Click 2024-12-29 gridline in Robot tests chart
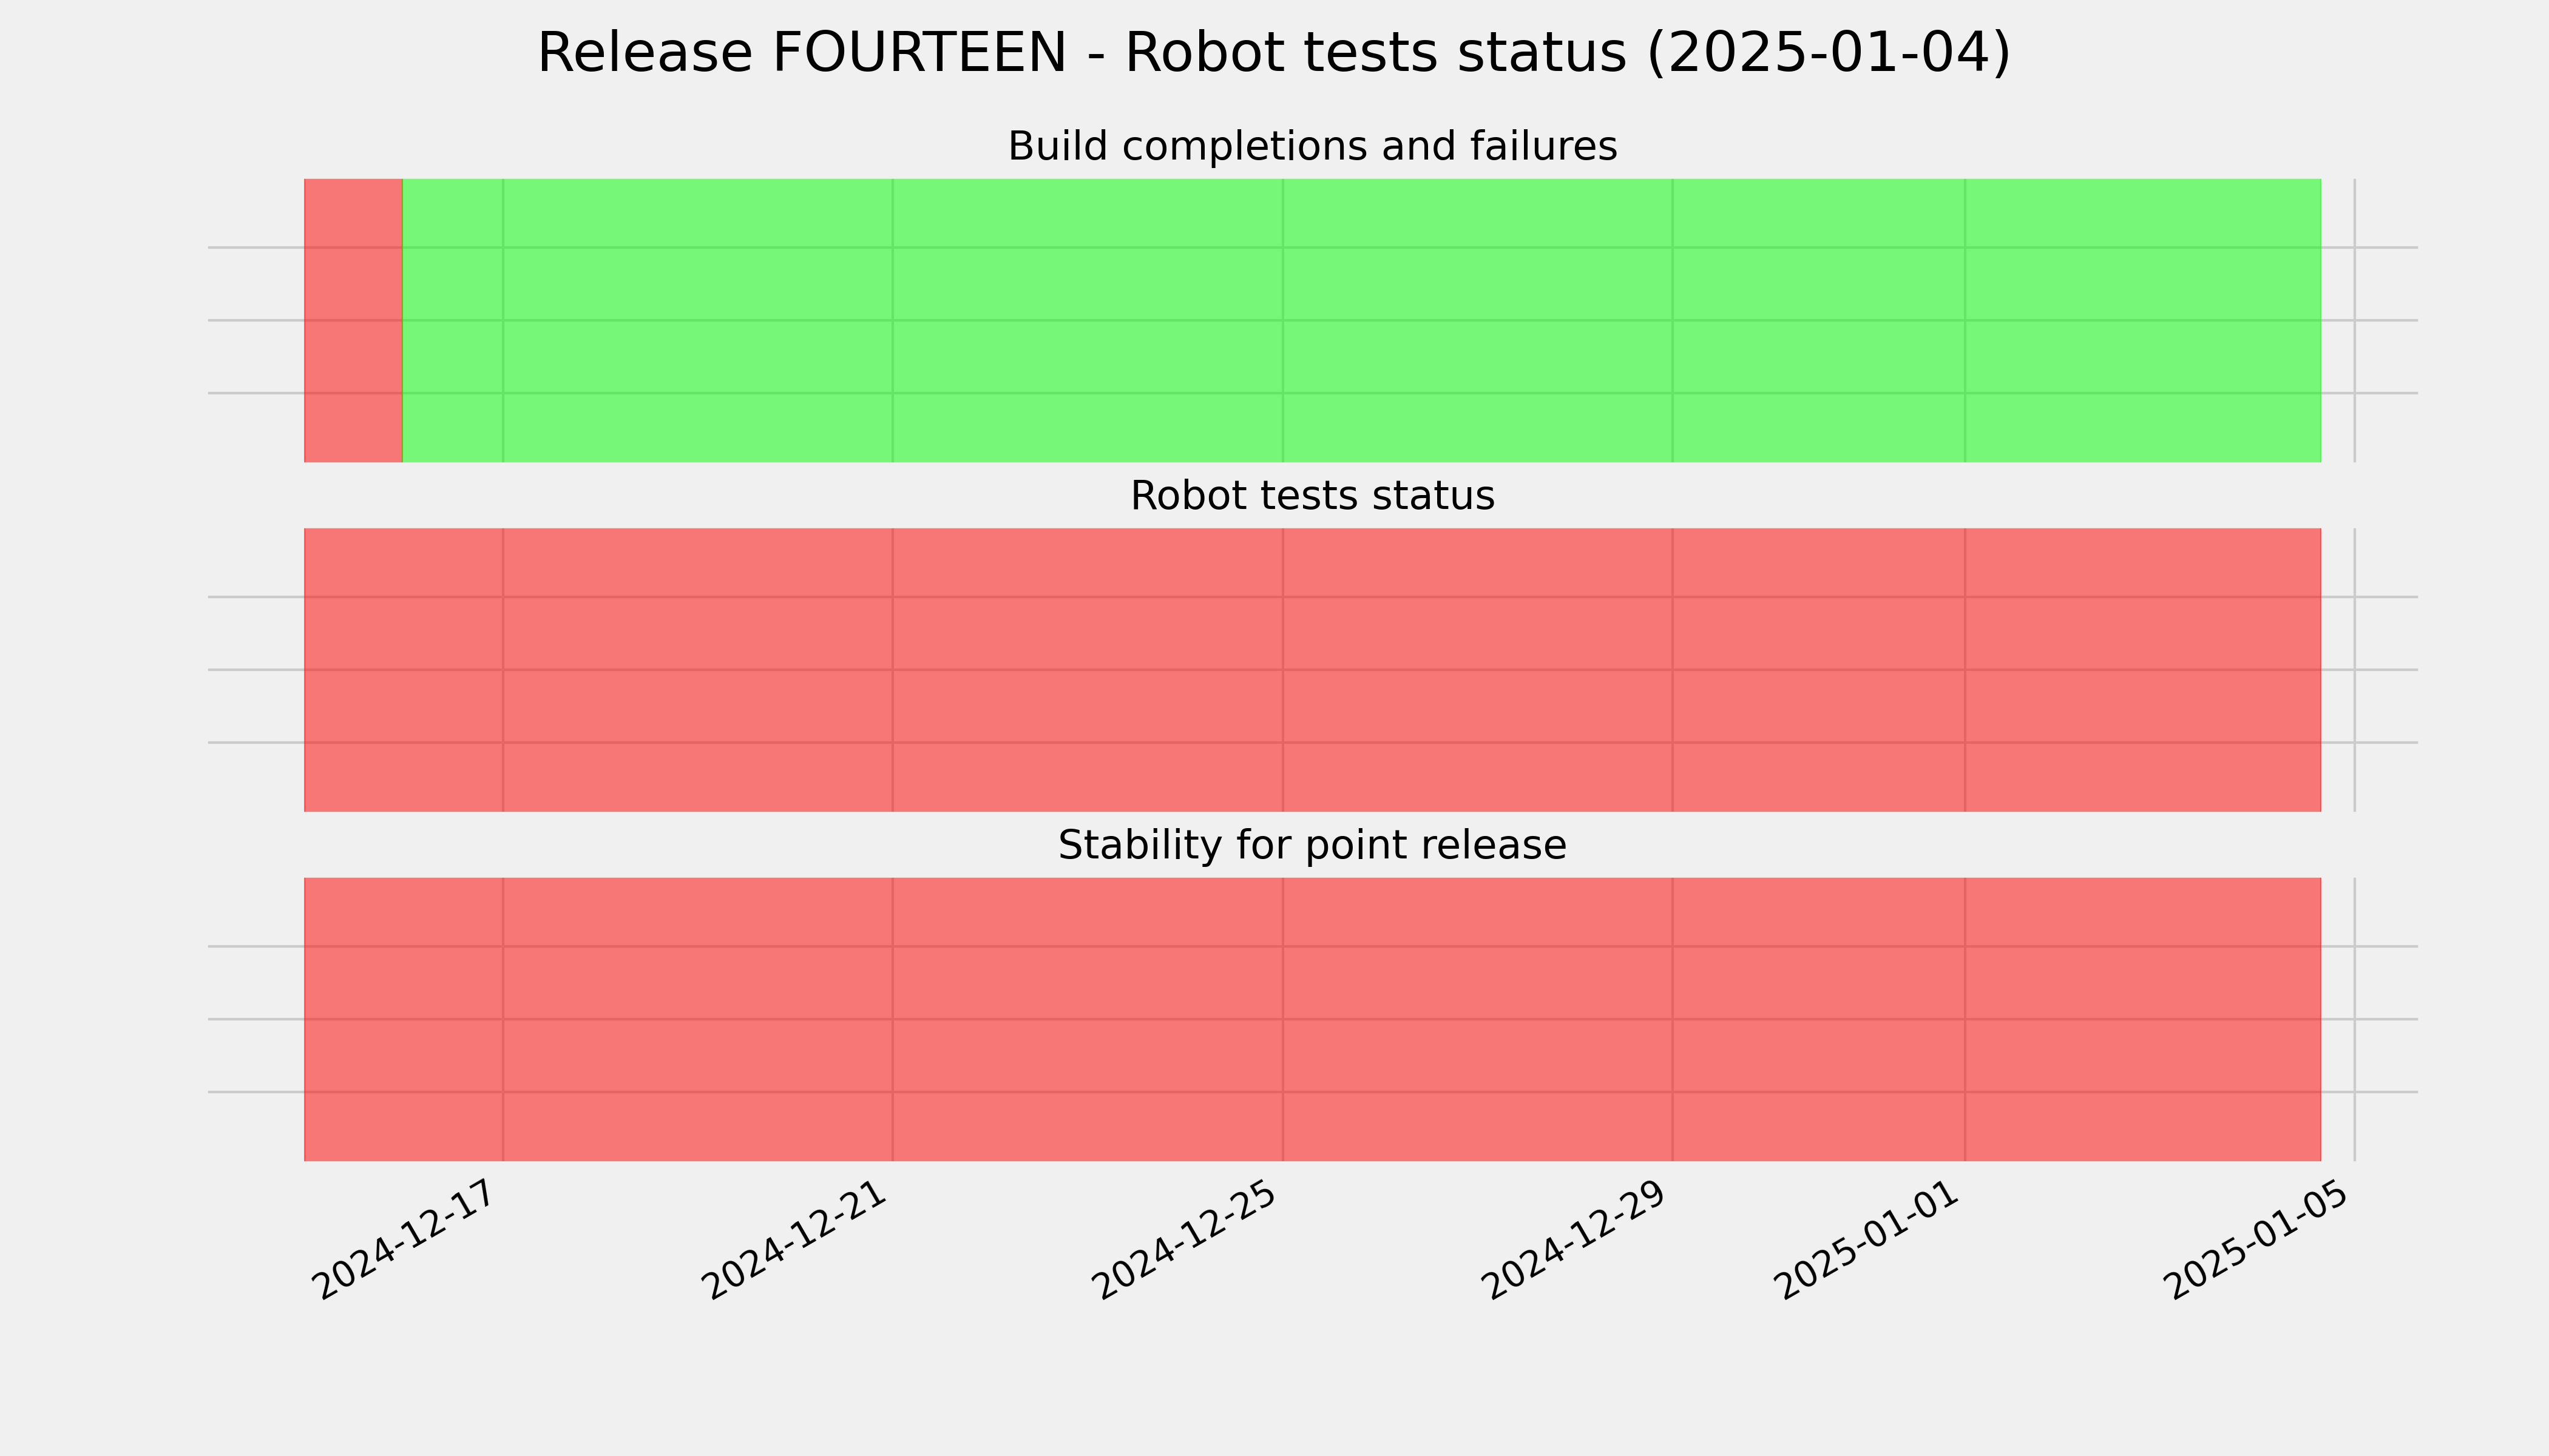This screenshot has height=1456, width=2549. 1673,670
